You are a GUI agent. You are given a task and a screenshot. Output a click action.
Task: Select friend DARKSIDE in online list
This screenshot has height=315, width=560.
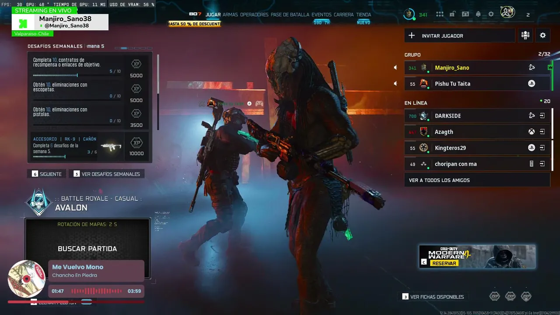click(477, 116)
